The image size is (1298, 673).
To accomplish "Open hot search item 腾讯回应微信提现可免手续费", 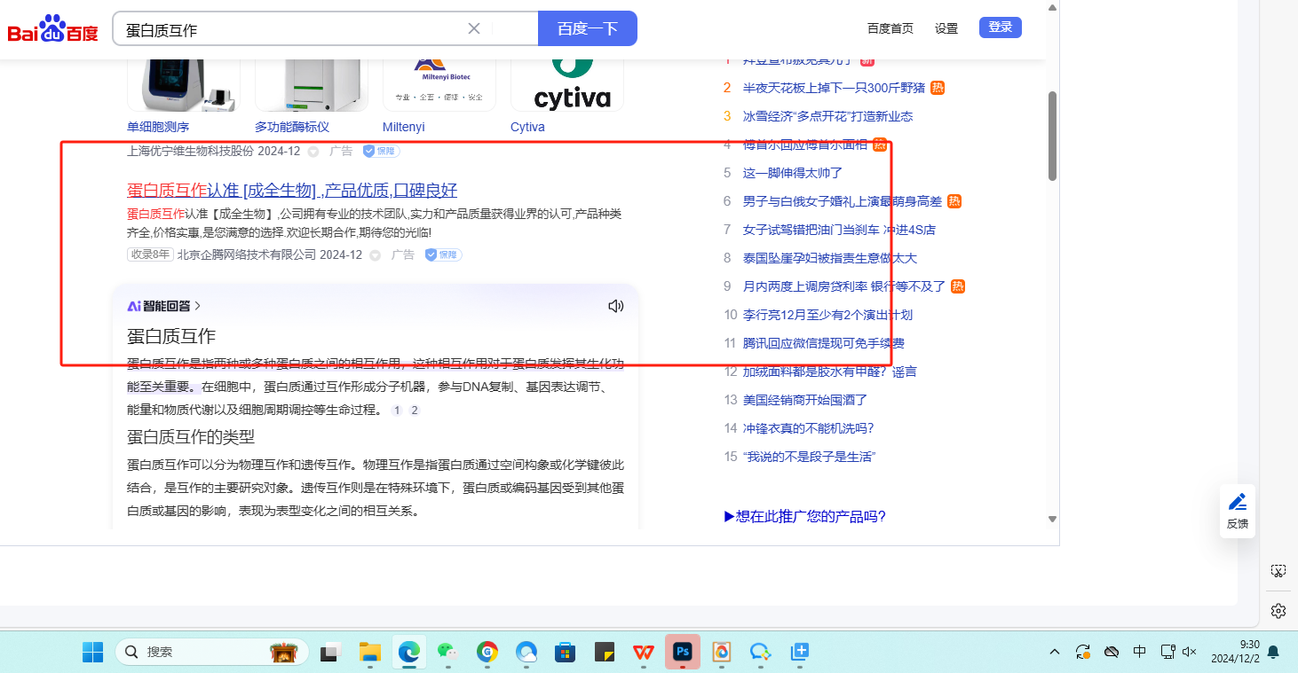I will pyautogui.click(x=823, y=343).
